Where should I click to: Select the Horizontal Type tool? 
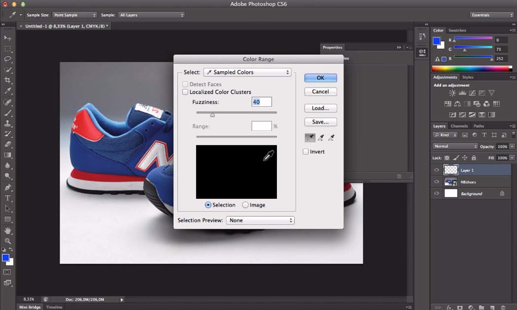7,198
